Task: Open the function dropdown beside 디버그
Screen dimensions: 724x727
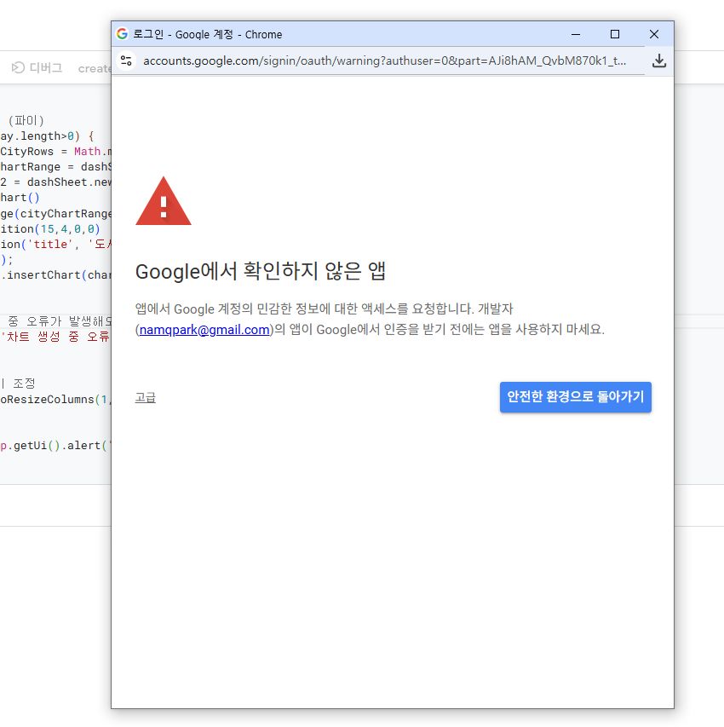Action: 94,69
